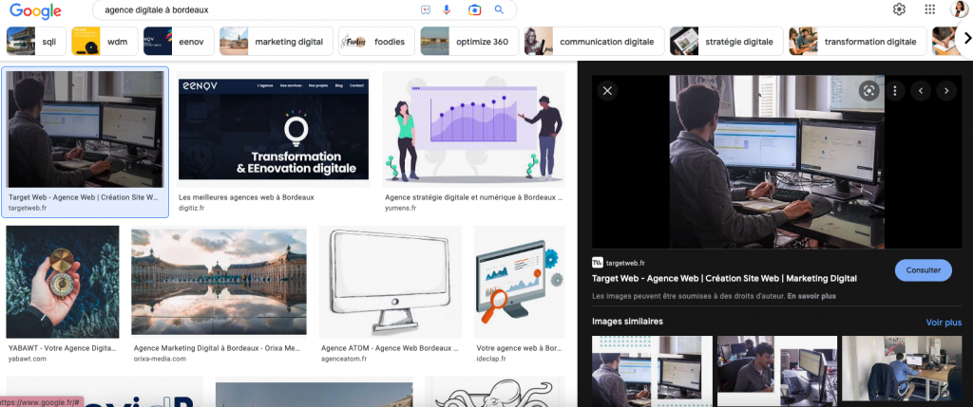Open the preview's three-dot menu
Screen dimensions: 973x407
(895, 91)
